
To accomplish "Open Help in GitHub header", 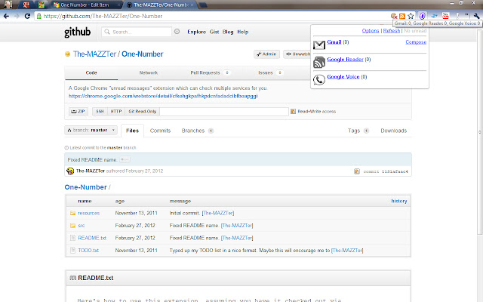I will coord(243,32).
